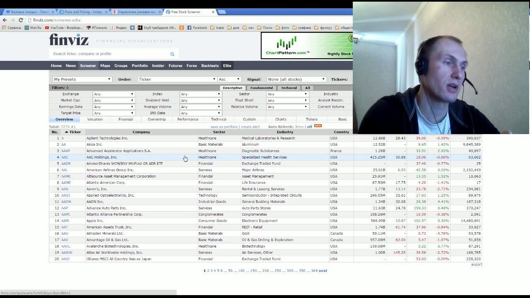
Task: Reload the finviz page
Action: click(x=21, y=20)
